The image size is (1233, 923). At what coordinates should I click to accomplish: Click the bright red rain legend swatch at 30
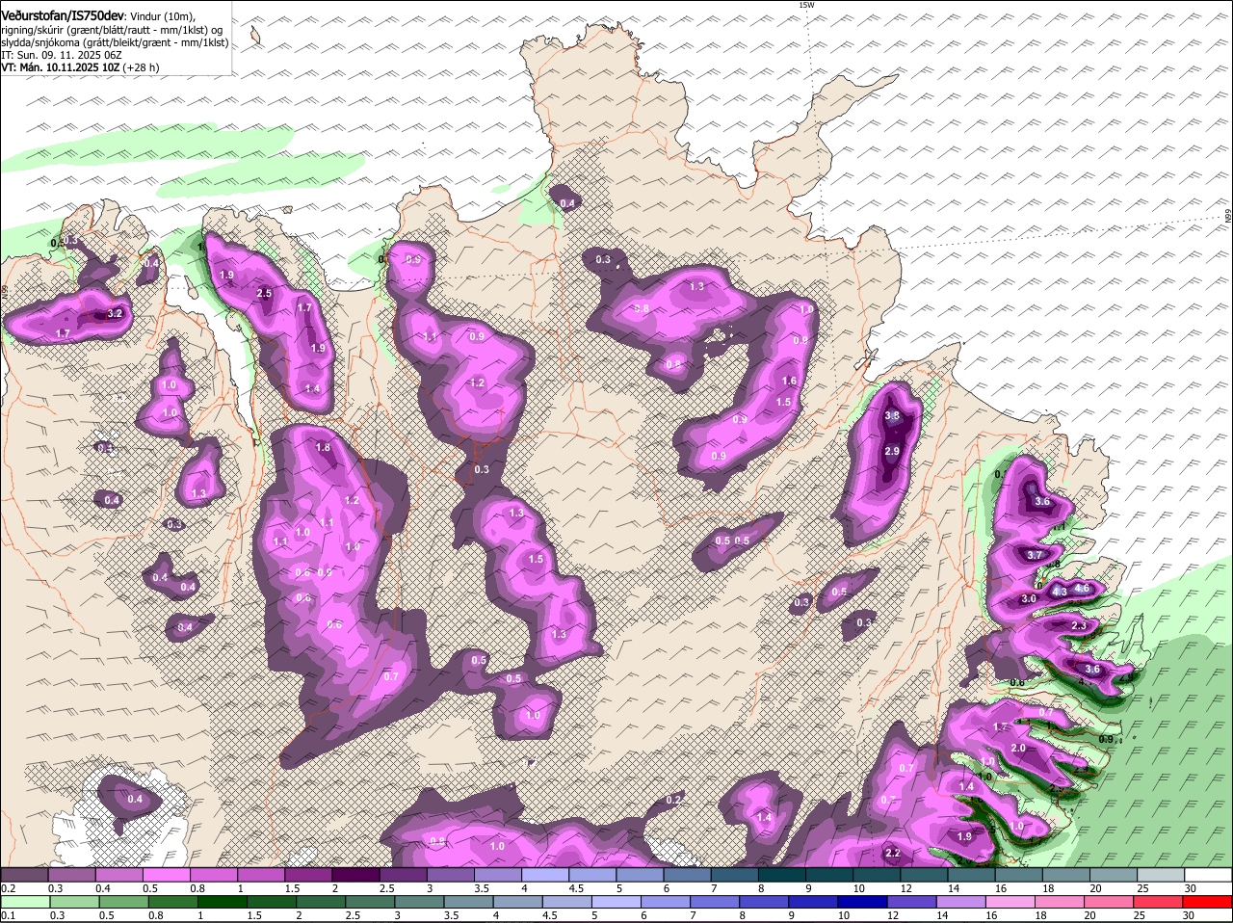pos(1208,902)
